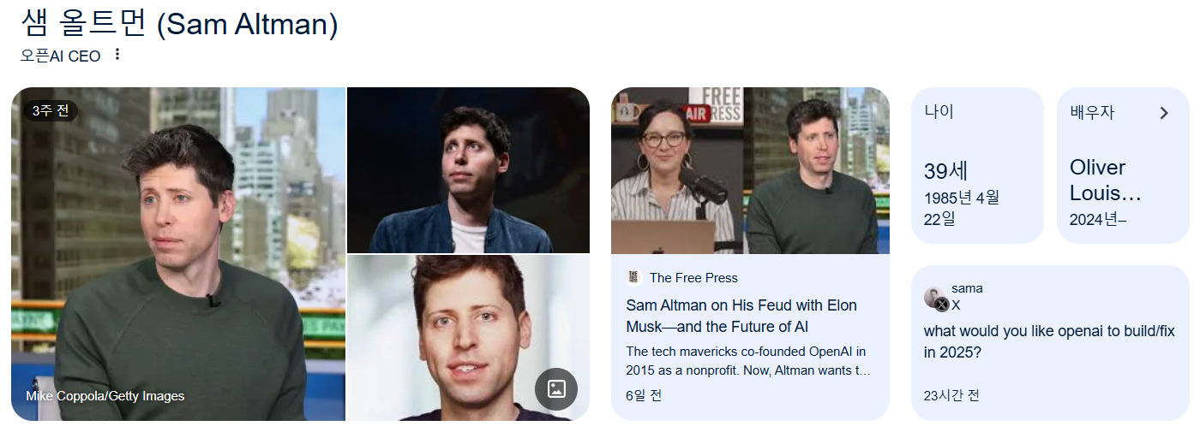
Task: Expand the 배우자 card chevron arrow
Action: 1164,113
